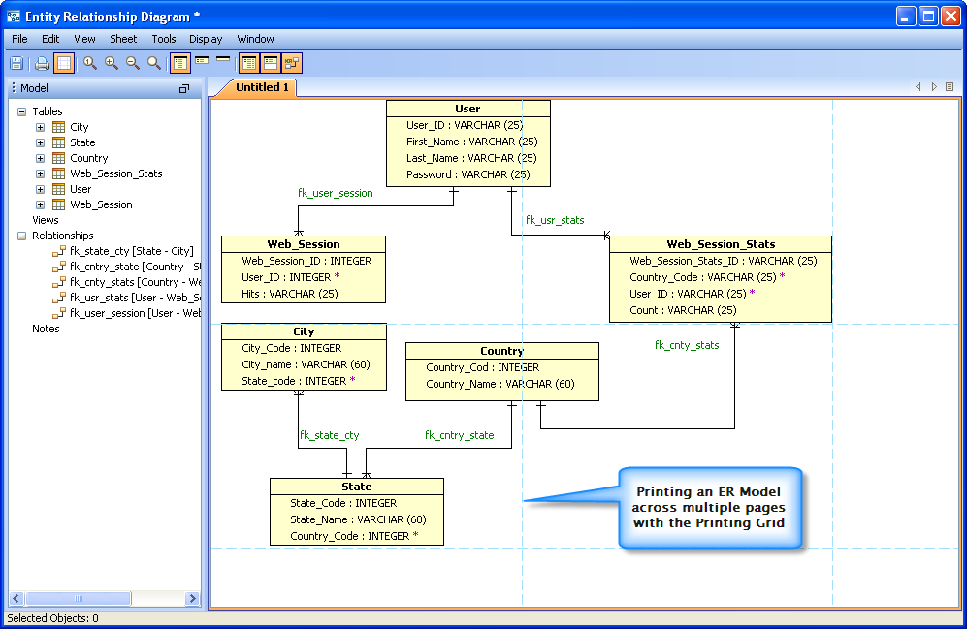Image resolution: width=967 pixels, height=629 pixels.
Task: Click the City table icon in tree
Action: [x=58, y=127]
